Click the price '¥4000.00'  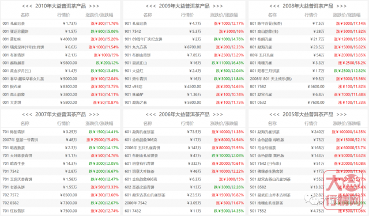pos(69,39)
